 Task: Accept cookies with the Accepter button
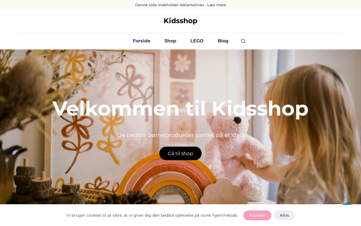tap(257, 215)
